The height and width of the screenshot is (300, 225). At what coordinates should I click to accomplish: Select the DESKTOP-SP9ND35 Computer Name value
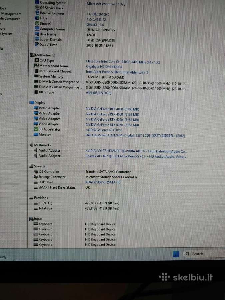(101, 30)
